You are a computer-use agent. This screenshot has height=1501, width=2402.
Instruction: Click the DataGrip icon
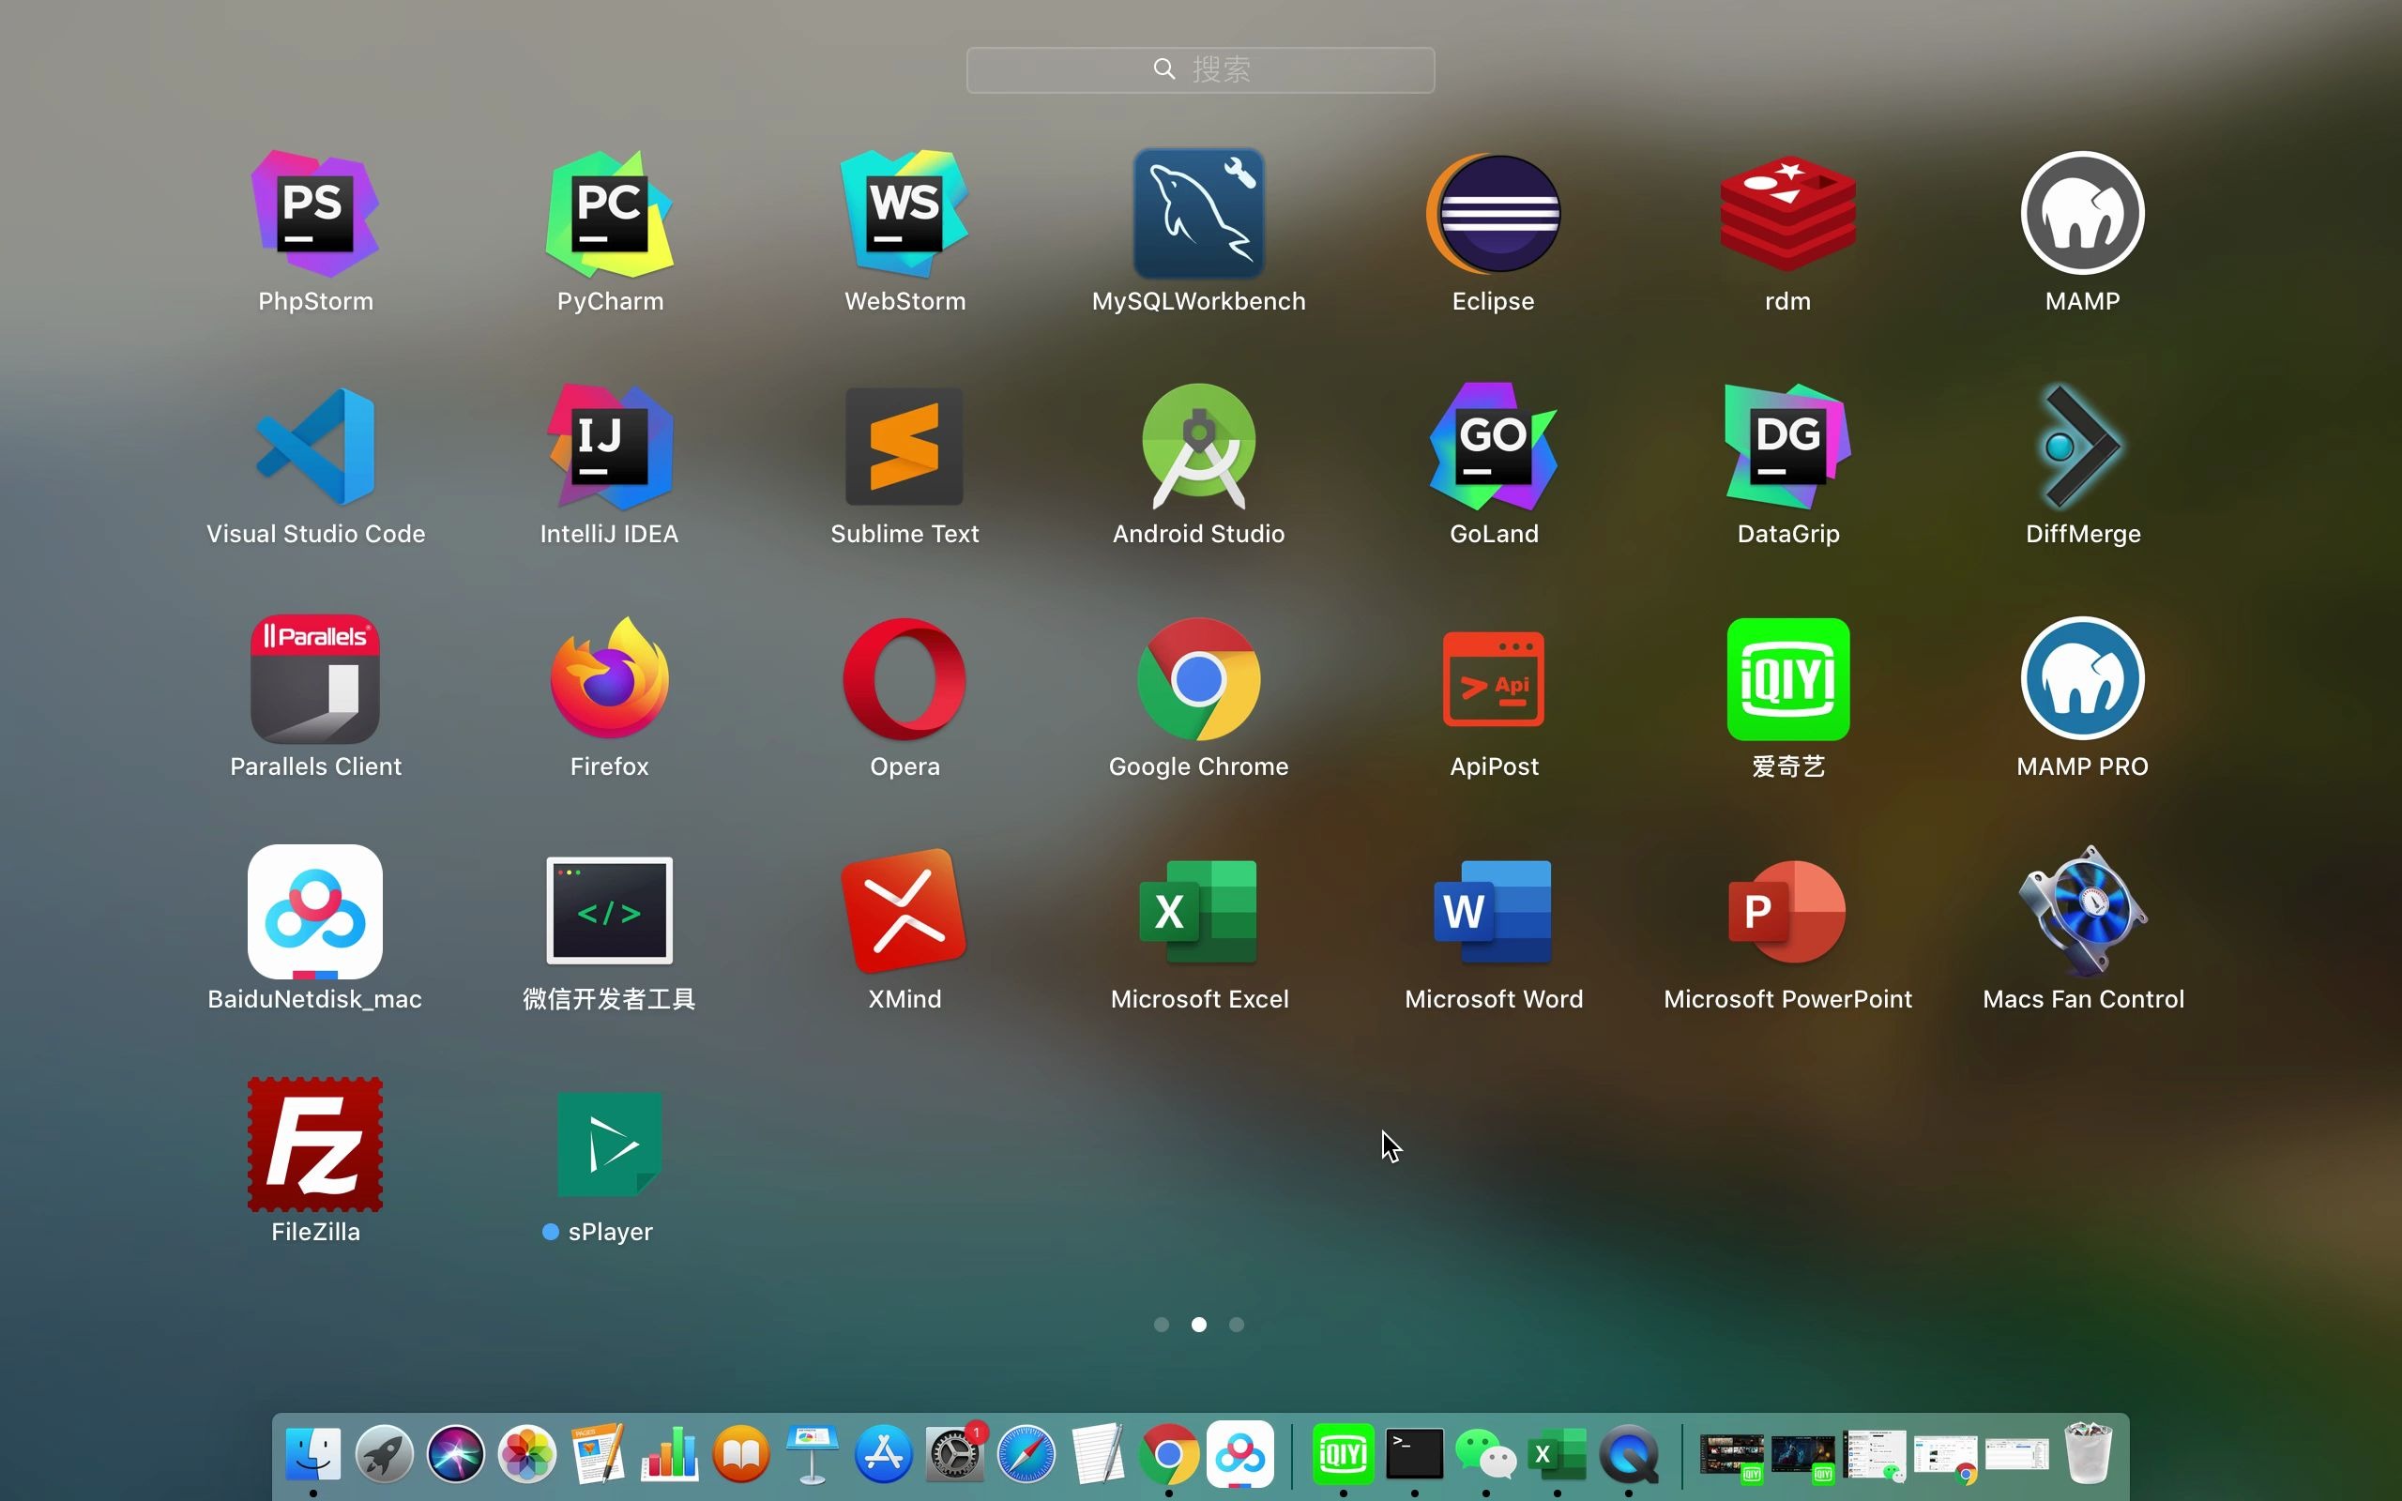click(x=1787, y=447)
